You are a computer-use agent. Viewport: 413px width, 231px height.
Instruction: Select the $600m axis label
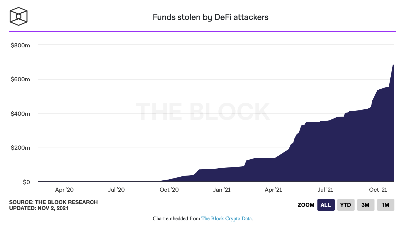coord(20,79)
